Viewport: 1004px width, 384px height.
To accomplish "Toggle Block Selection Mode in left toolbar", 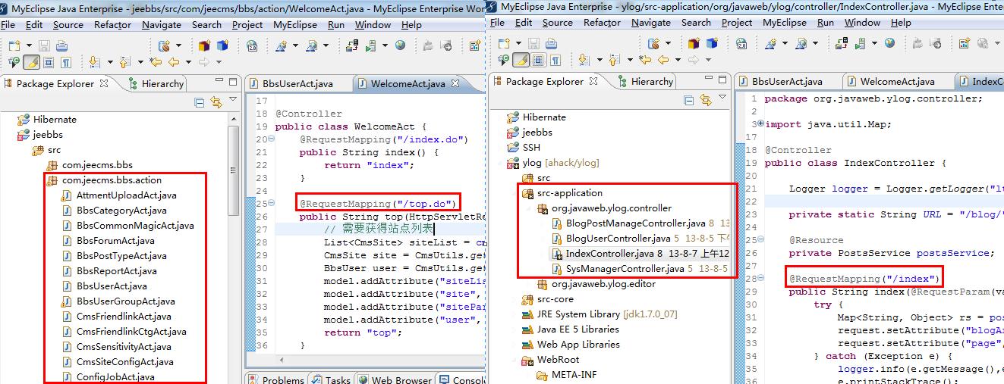I will coord(49,62).
